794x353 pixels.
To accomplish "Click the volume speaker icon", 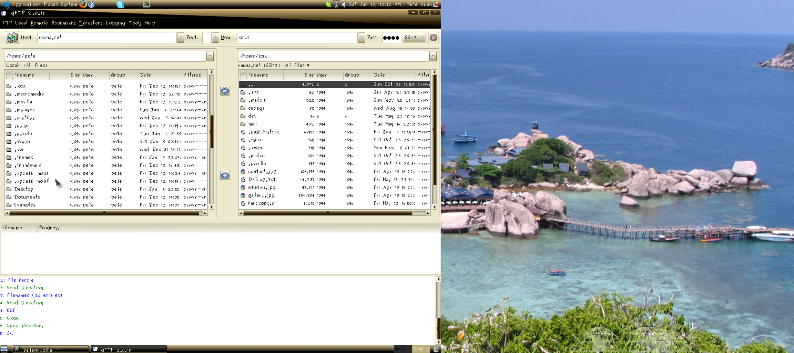I will click(x=344, y=4).
